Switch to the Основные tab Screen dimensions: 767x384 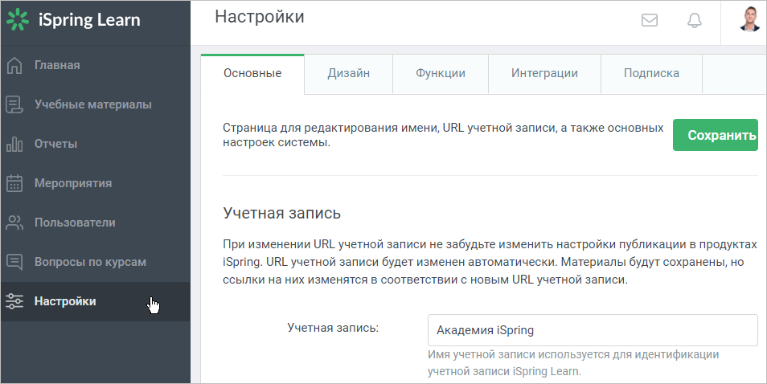click(252, 74)
